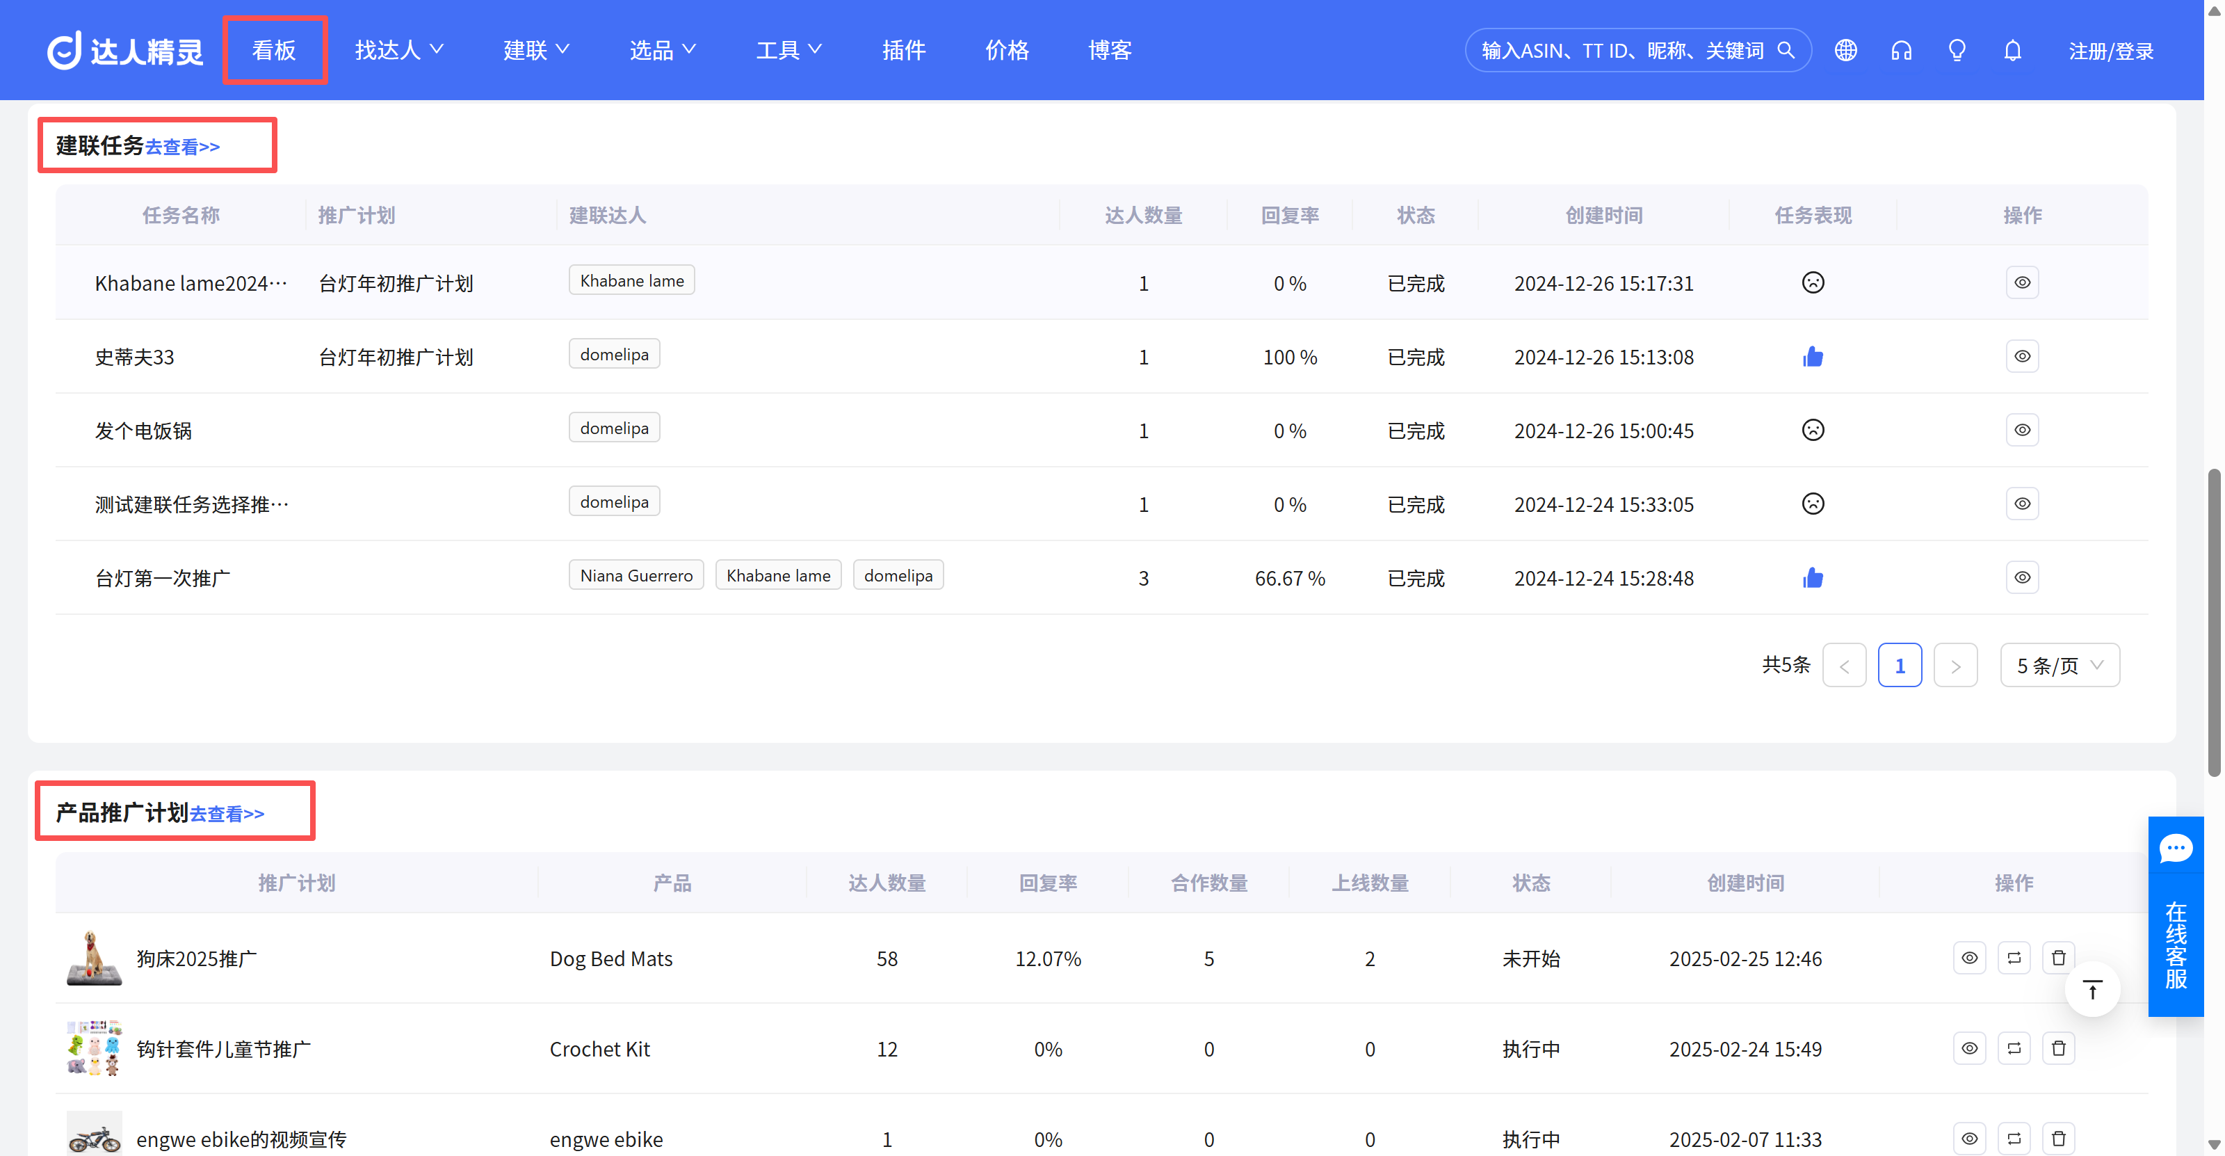Delete the engwe ebike plan

click(x=2058, y=1139)
